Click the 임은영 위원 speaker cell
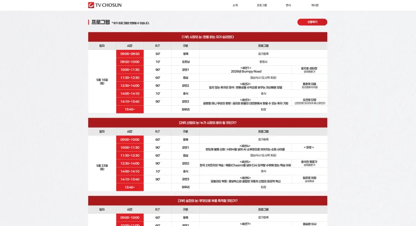Screen dimensions: 416x226 (x=309, y=179)
